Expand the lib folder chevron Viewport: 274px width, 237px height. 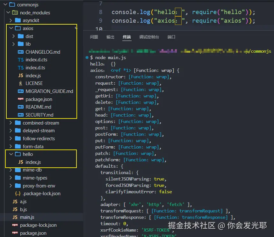pos(13,44)
